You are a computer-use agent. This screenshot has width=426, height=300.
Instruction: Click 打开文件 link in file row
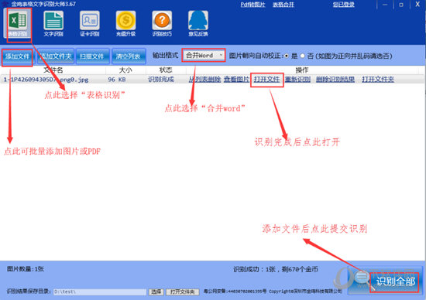click(x=266, y=79)
